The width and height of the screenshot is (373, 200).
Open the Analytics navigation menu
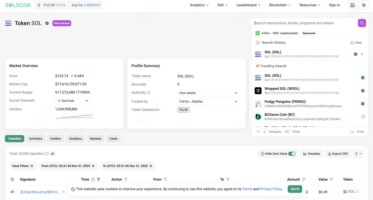click(199, 5)
